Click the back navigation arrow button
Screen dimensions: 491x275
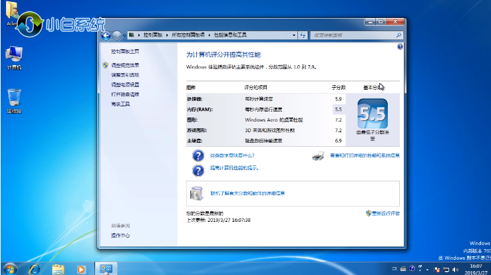click(105, 35)
